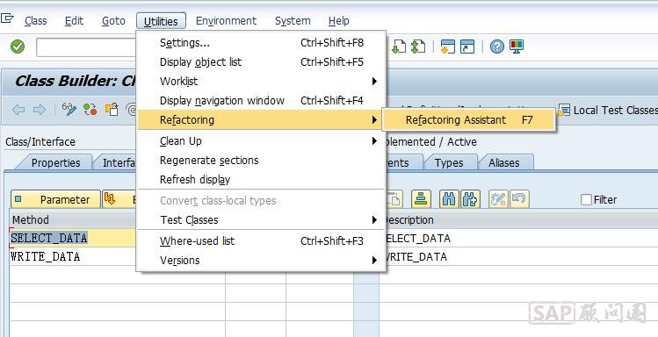658x337 pixels.
Task: Click the Forward arrow in application toolbar
Action: [39, 110]
